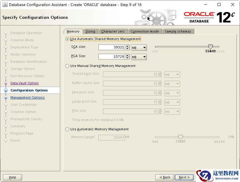Click the application icon in the title bar

point(5,4)
